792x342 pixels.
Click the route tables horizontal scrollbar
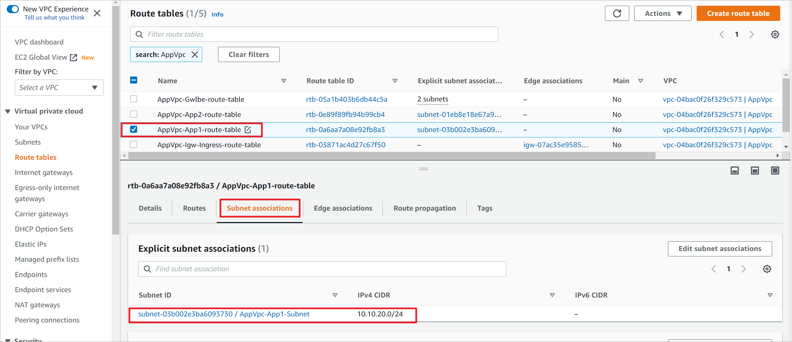[392, 156]
